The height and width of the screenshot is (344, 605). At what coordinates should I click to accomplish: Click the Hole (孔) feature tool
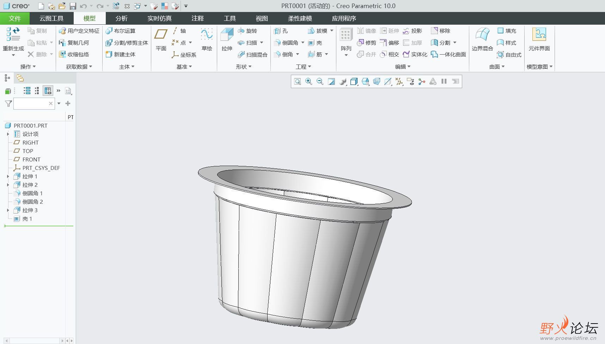(281, 31)
